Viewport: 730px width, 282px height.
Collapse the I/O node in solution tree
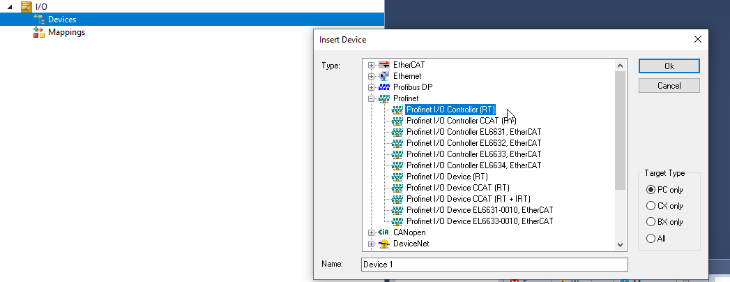[x=10, y=7]
